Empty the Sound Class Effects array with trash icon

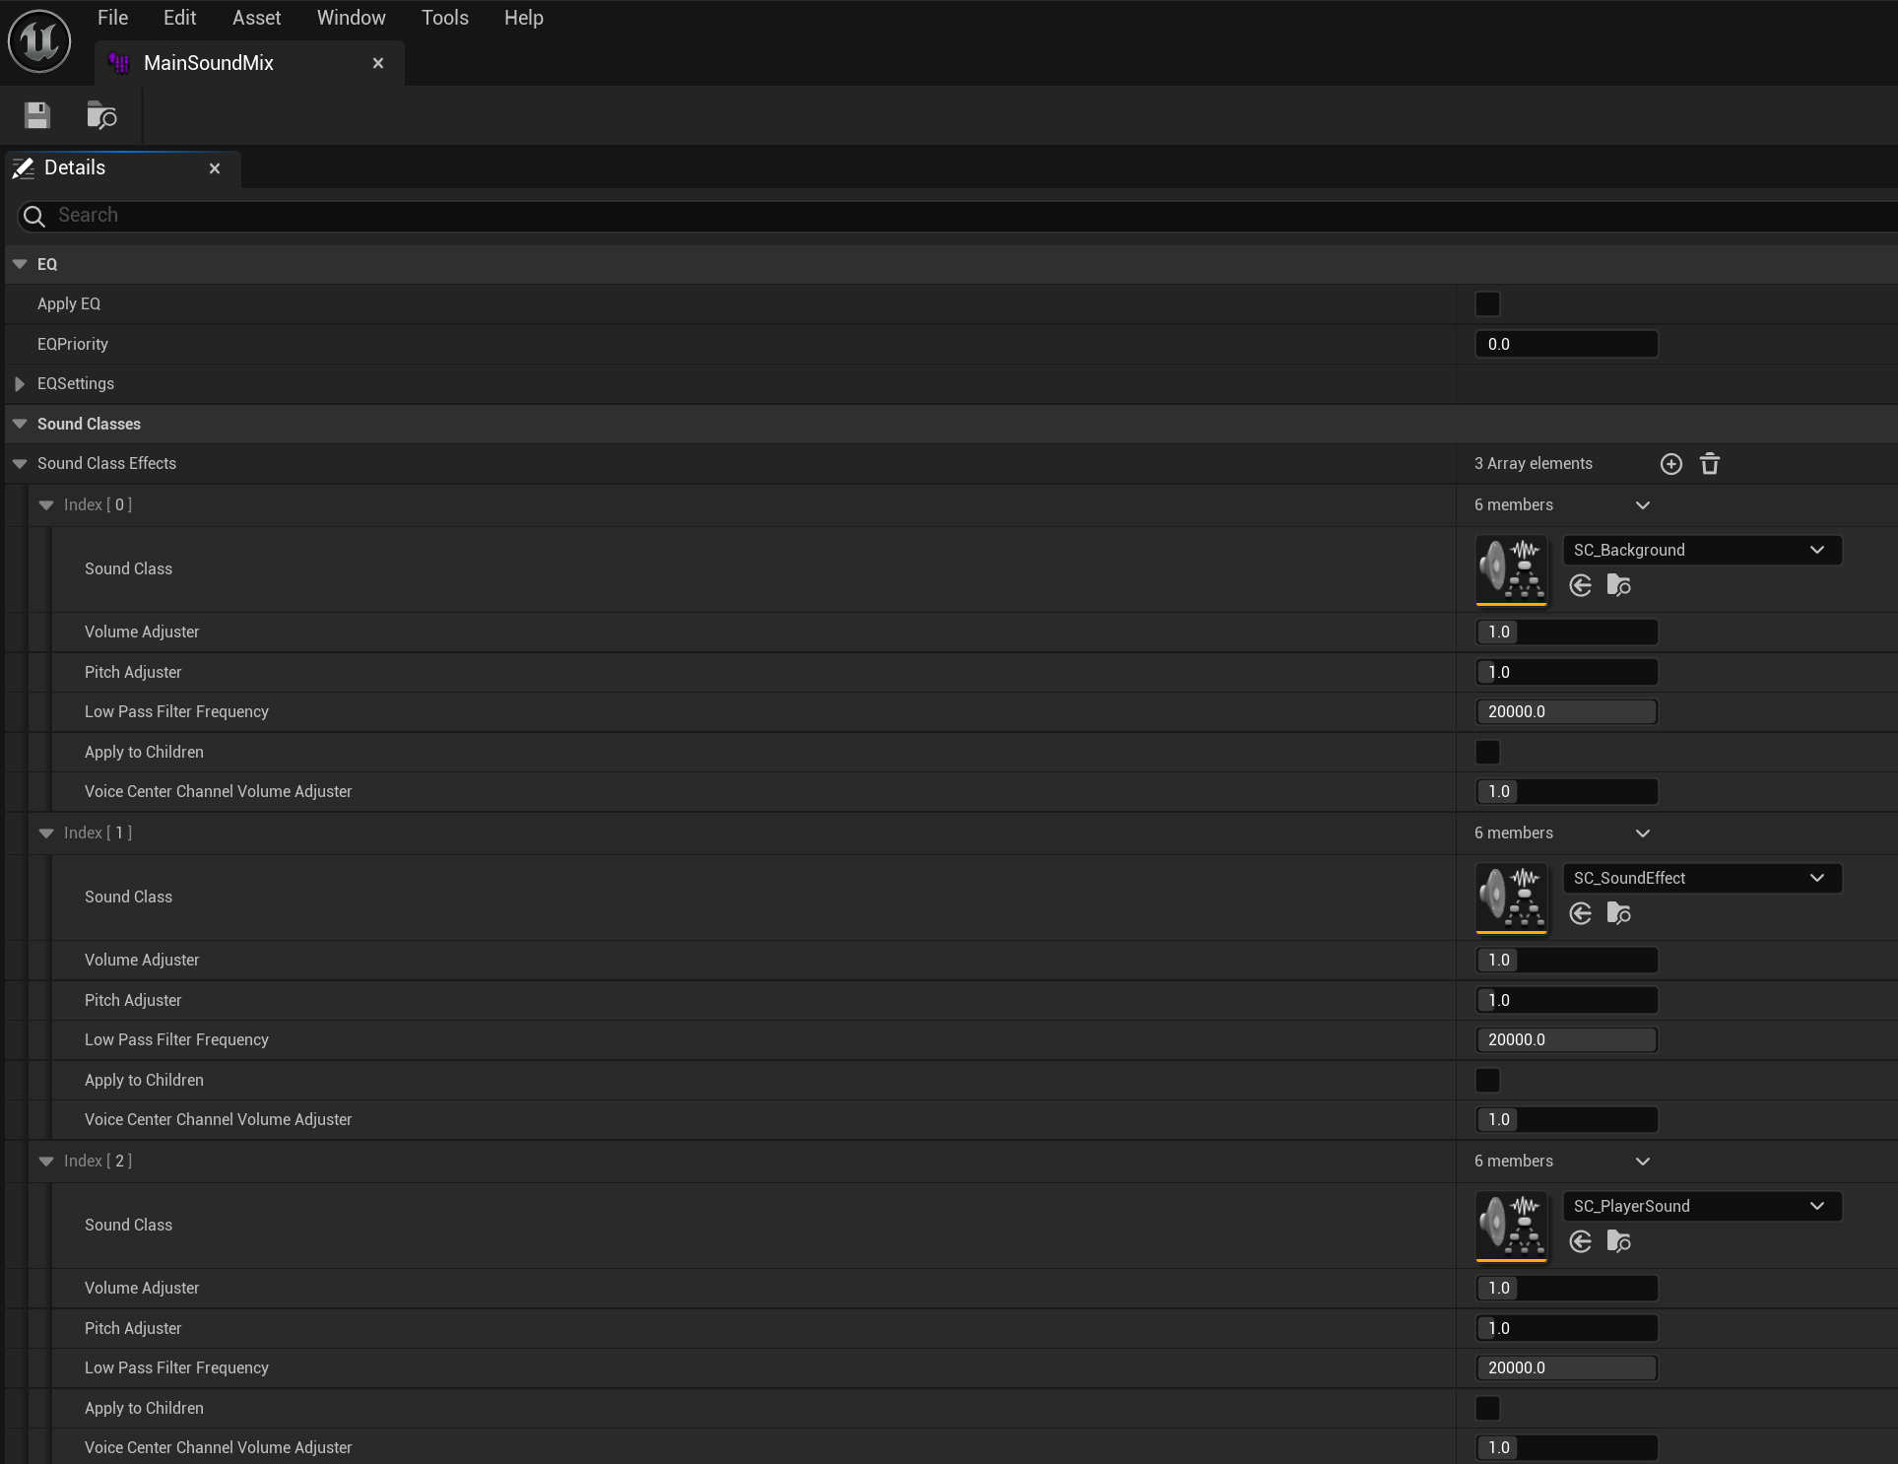coord(1710,464)
